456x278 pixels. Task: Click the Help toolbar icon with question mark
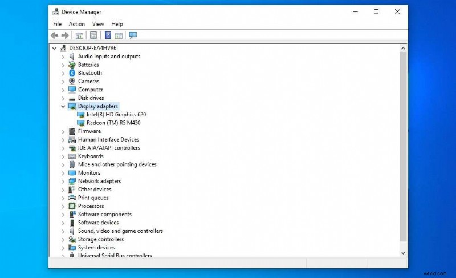108,35
